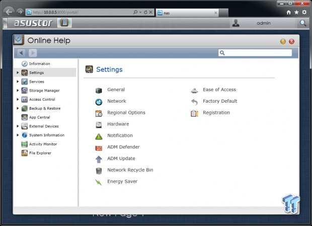The height and width of the screenshot is (226, 312).
Task: Open the Ease of Access help link
Action: (x=219, y=90)
